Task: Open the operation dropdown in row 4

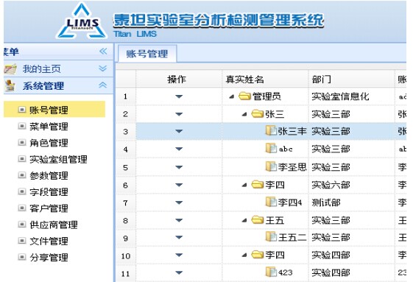Action: tap(179, 149)
